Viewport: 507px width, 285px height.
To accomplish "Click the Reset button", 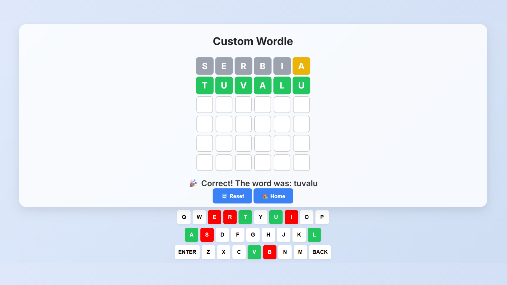I will coord(232,196).
